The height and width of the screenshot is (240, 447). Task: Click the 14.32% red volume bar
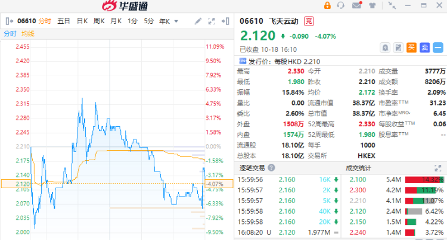coord(424,180)
